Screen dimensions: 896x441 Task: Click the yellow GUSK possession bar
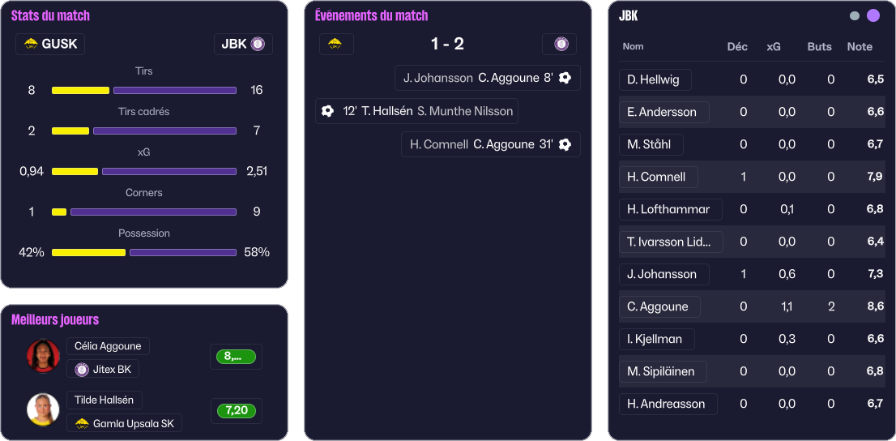coord(88,252)
